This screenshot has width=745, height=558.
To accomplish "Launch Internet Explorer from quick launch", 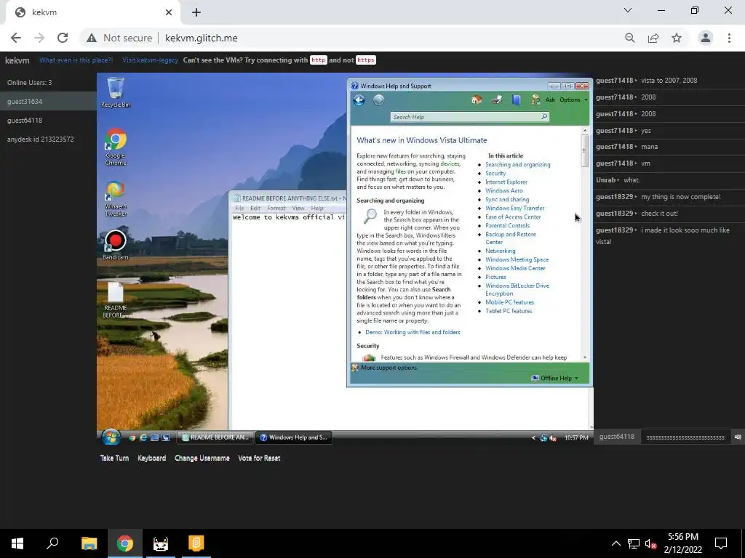I will [x=143, y=437].
